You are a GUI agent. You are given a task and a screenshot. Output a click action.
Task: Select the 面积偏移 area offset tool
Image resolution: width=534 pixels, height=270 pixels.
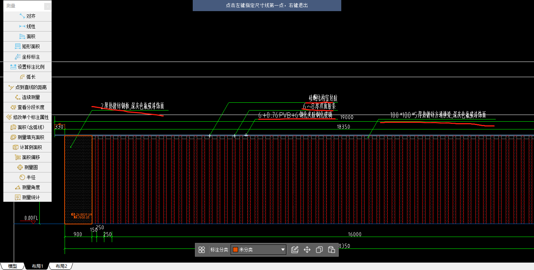[x=27, y=157]
